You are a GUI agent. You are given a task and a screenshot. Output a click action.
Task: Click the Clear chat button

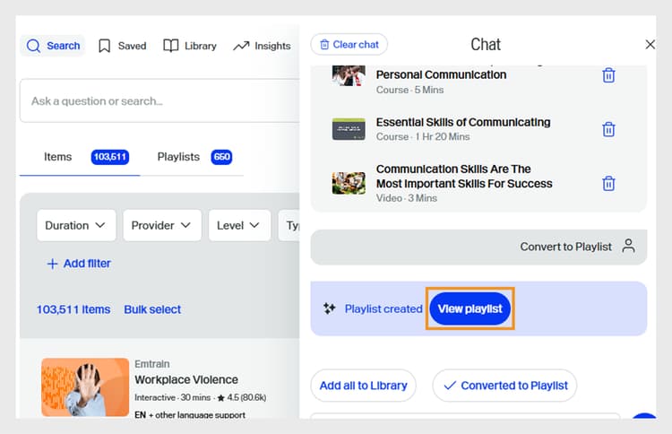pyautogui.click(x=349, y=45)
